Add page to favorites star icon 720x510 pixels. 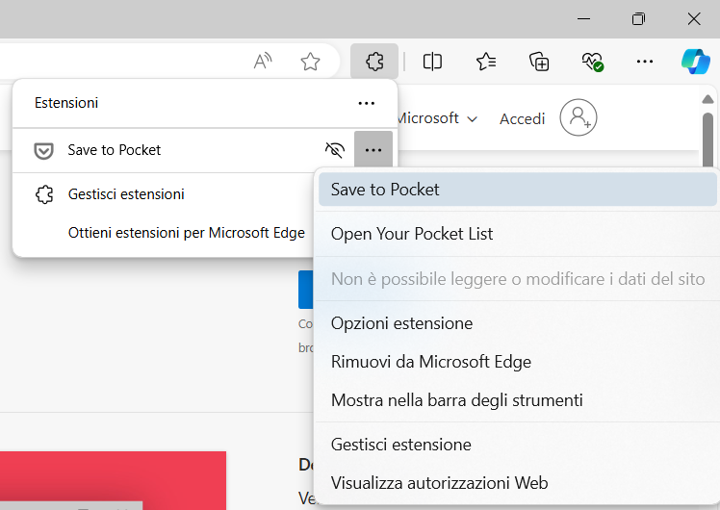pos(310,61)
